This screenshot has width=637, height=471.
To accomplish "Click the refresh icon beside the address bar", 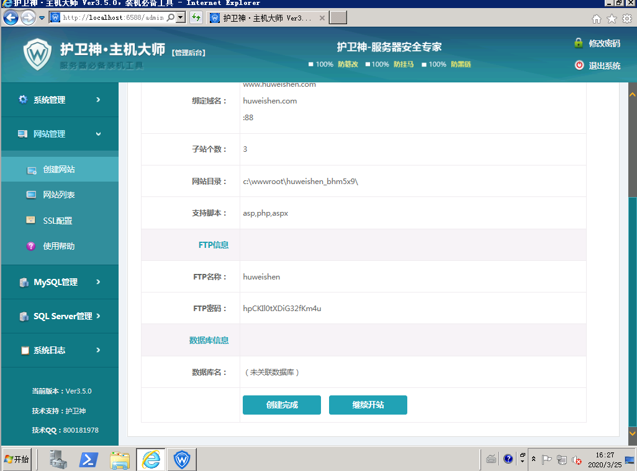I will point(196,18).
